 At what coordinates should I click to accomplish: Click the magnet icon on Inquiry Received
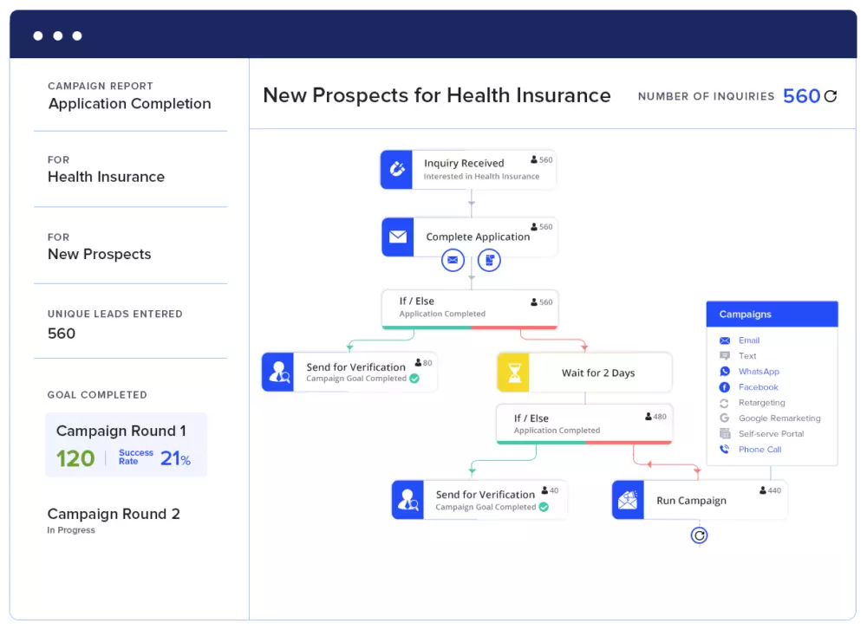coord(397,169)
